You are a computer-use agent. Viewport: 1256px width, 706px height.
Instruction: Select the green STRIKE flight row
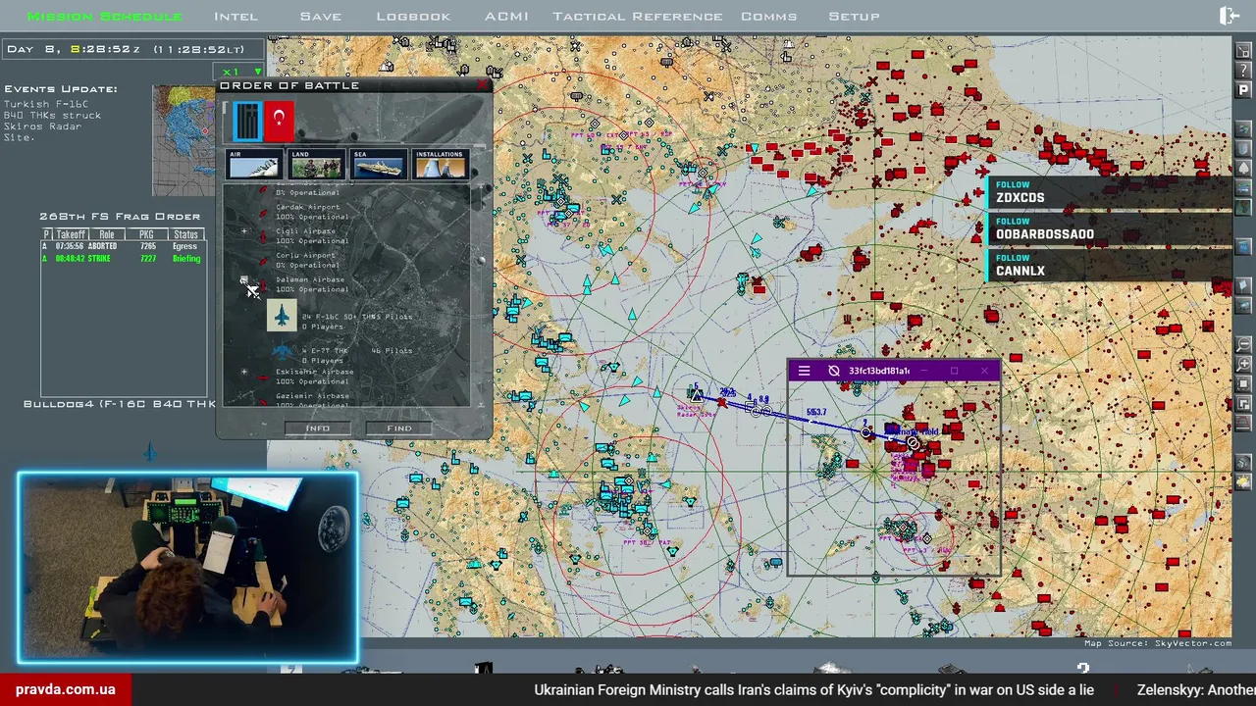point(123,259)
